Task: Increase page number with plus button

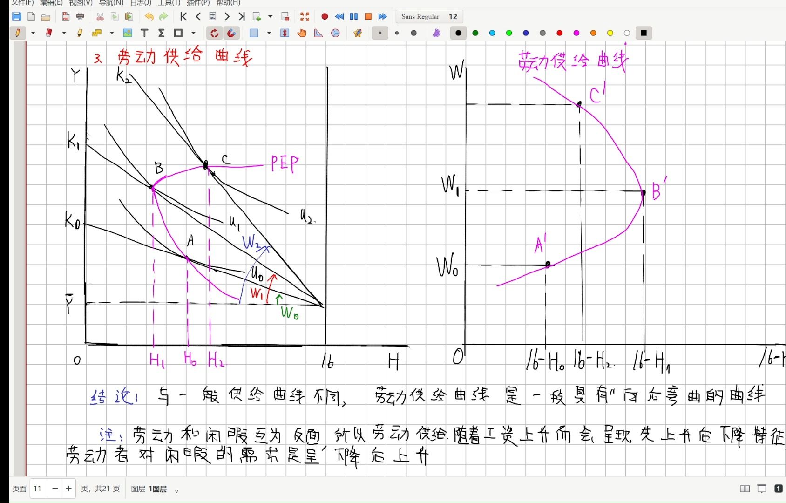Action: click(x=69, y=489)
